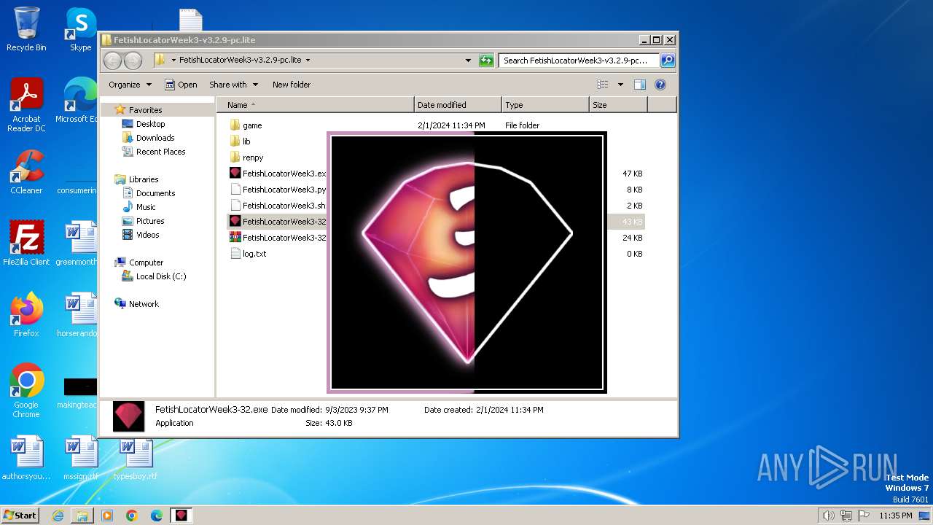Open Recent Places in the navigation pane
Screen dimensions: 933x525
point(160,152)
